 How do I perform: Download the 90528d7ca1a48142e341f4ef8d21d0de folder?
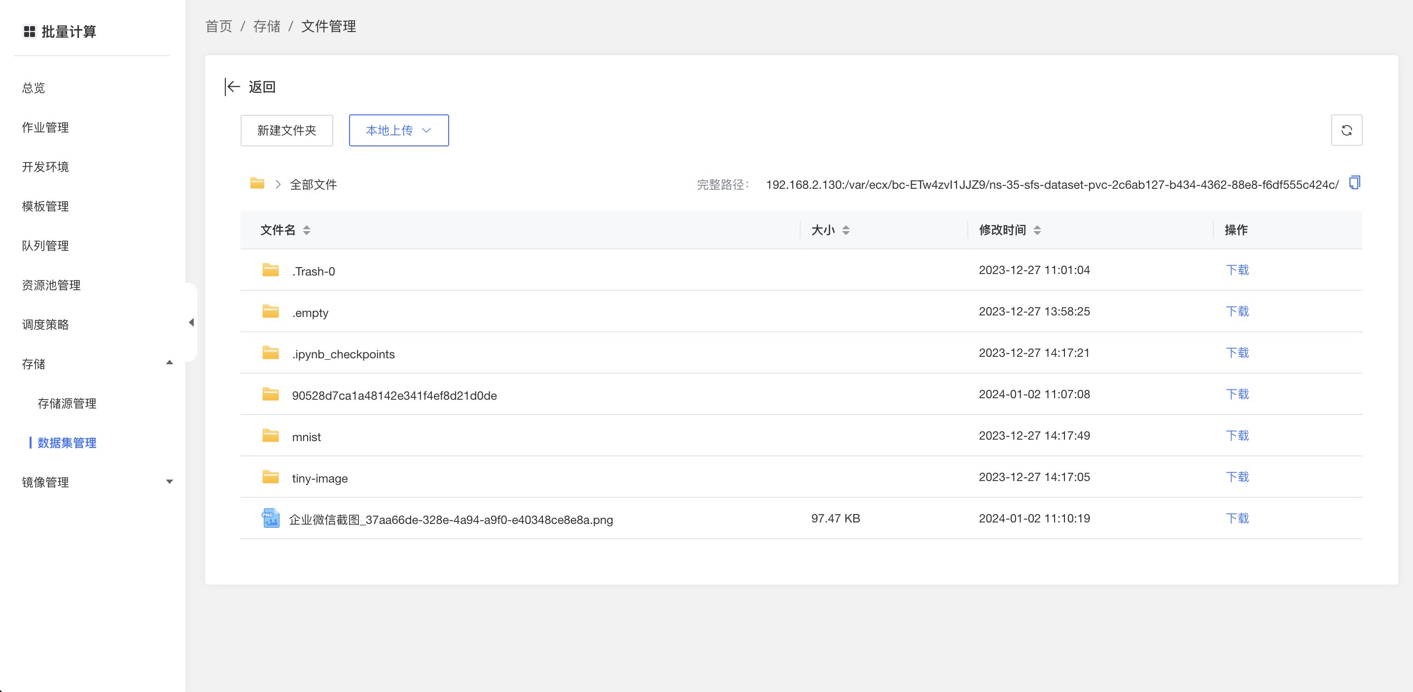tap(1237, 394)
